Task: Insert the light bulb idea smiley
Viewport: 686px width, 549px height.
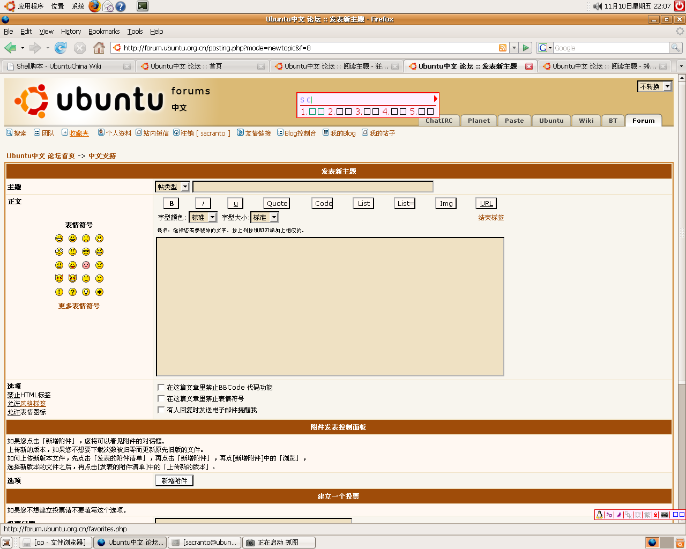Action: [86, 292]
